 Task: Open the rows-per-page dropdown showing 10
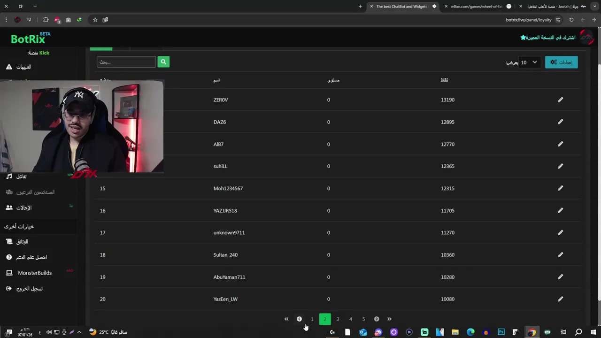[x=529, y=62]
